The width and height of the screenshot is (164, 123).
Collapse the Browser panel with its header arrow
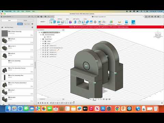pyautogui.click(x=38, y=30)
